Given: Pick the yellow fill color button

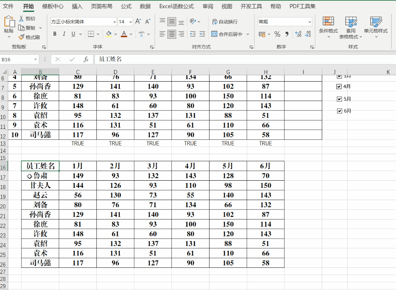Looking at the screenshot, I should [109, 34].
